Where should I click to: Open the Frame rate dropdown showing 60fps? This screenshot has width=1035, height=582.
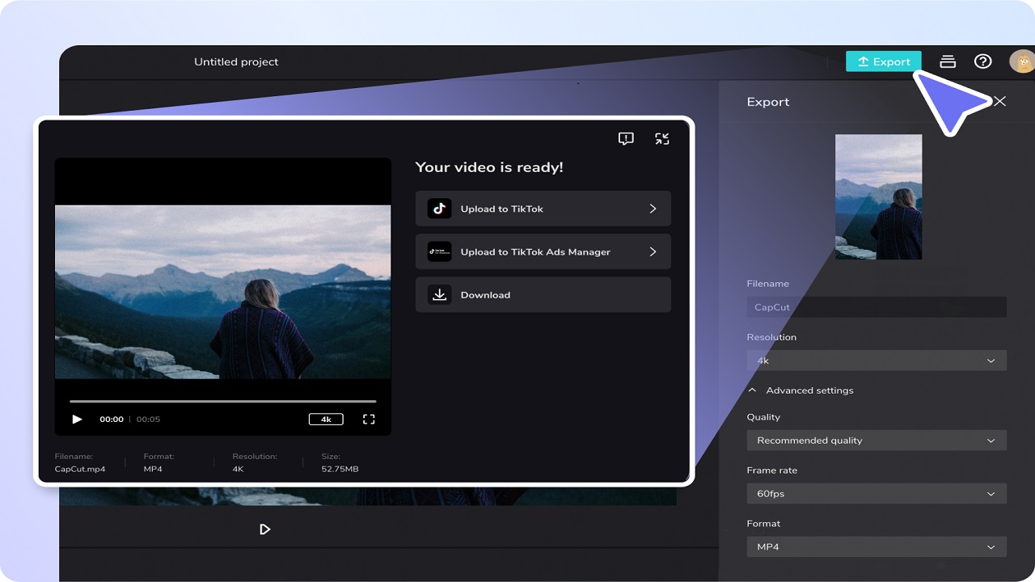click(x=877, y=493)
